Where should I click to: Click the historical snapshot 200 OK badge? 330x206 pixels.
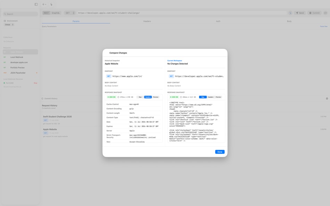coord(112,97)
